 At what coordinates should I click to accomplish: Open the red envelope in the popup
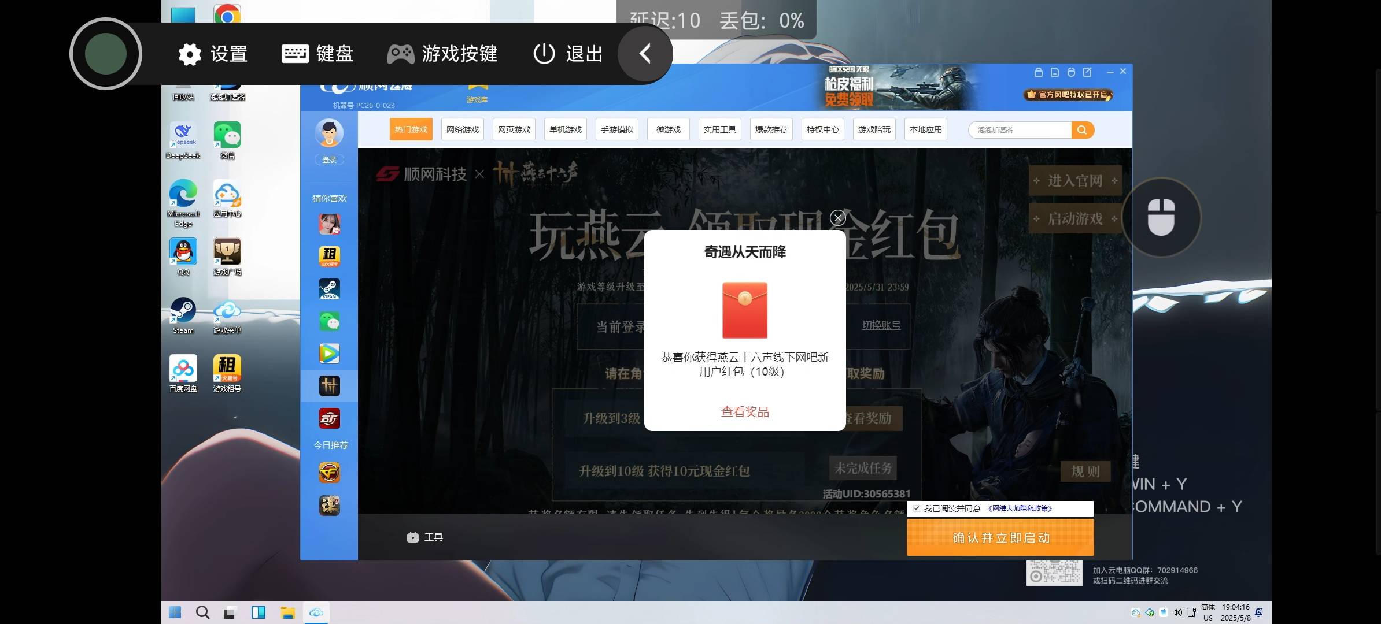click(745, 310)
